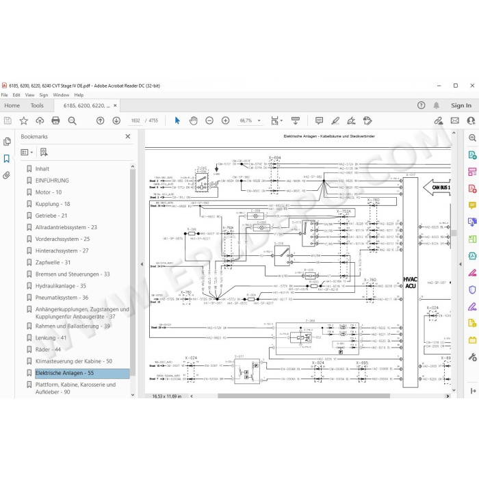The width and height of the screenshot is (479, 479).
Task: Open the Comment tool in right pane
Action: [x=472, y=205]
